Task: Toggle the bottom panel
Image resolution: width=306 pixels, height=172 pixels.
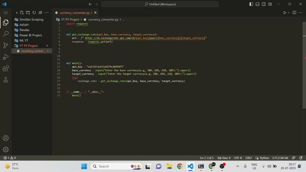Action: (257, 4)
